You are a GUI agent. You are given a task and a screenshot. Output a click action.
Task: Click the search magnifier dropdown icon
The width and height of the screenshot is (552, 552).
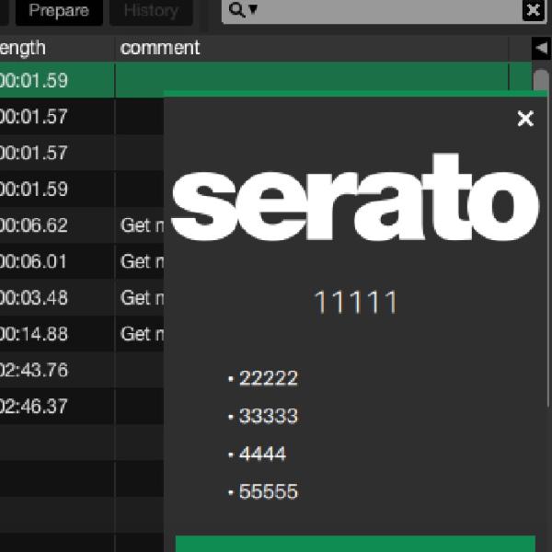(x=243, y=10)
